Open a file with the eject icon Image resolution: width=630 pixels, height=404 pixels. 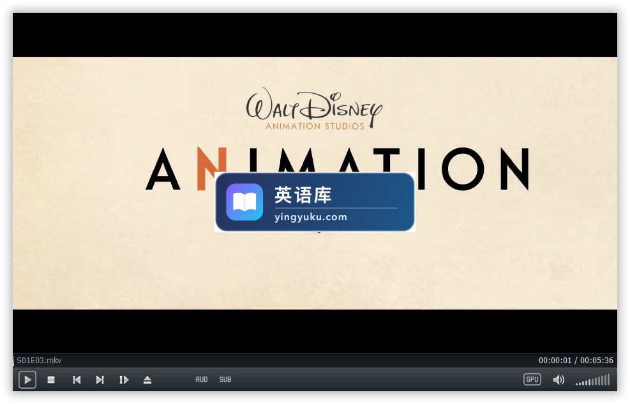click(x=147, y=380)
